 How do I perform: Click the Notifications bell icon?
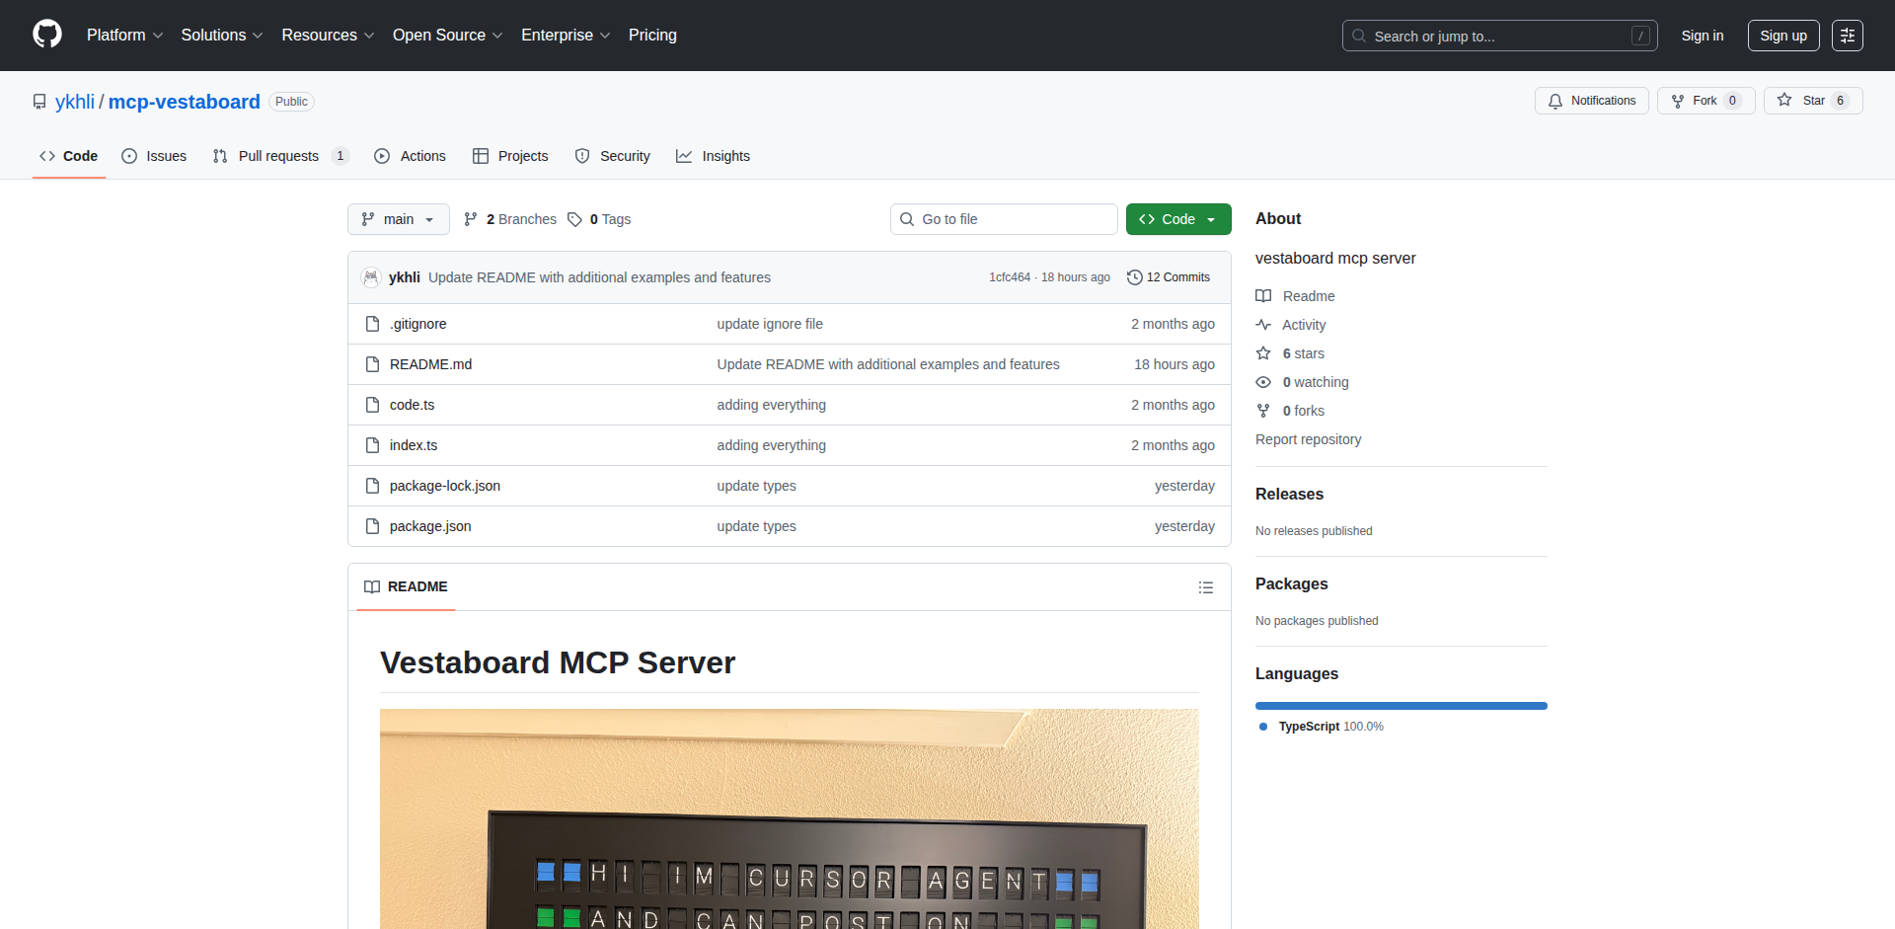point(1555,101)
